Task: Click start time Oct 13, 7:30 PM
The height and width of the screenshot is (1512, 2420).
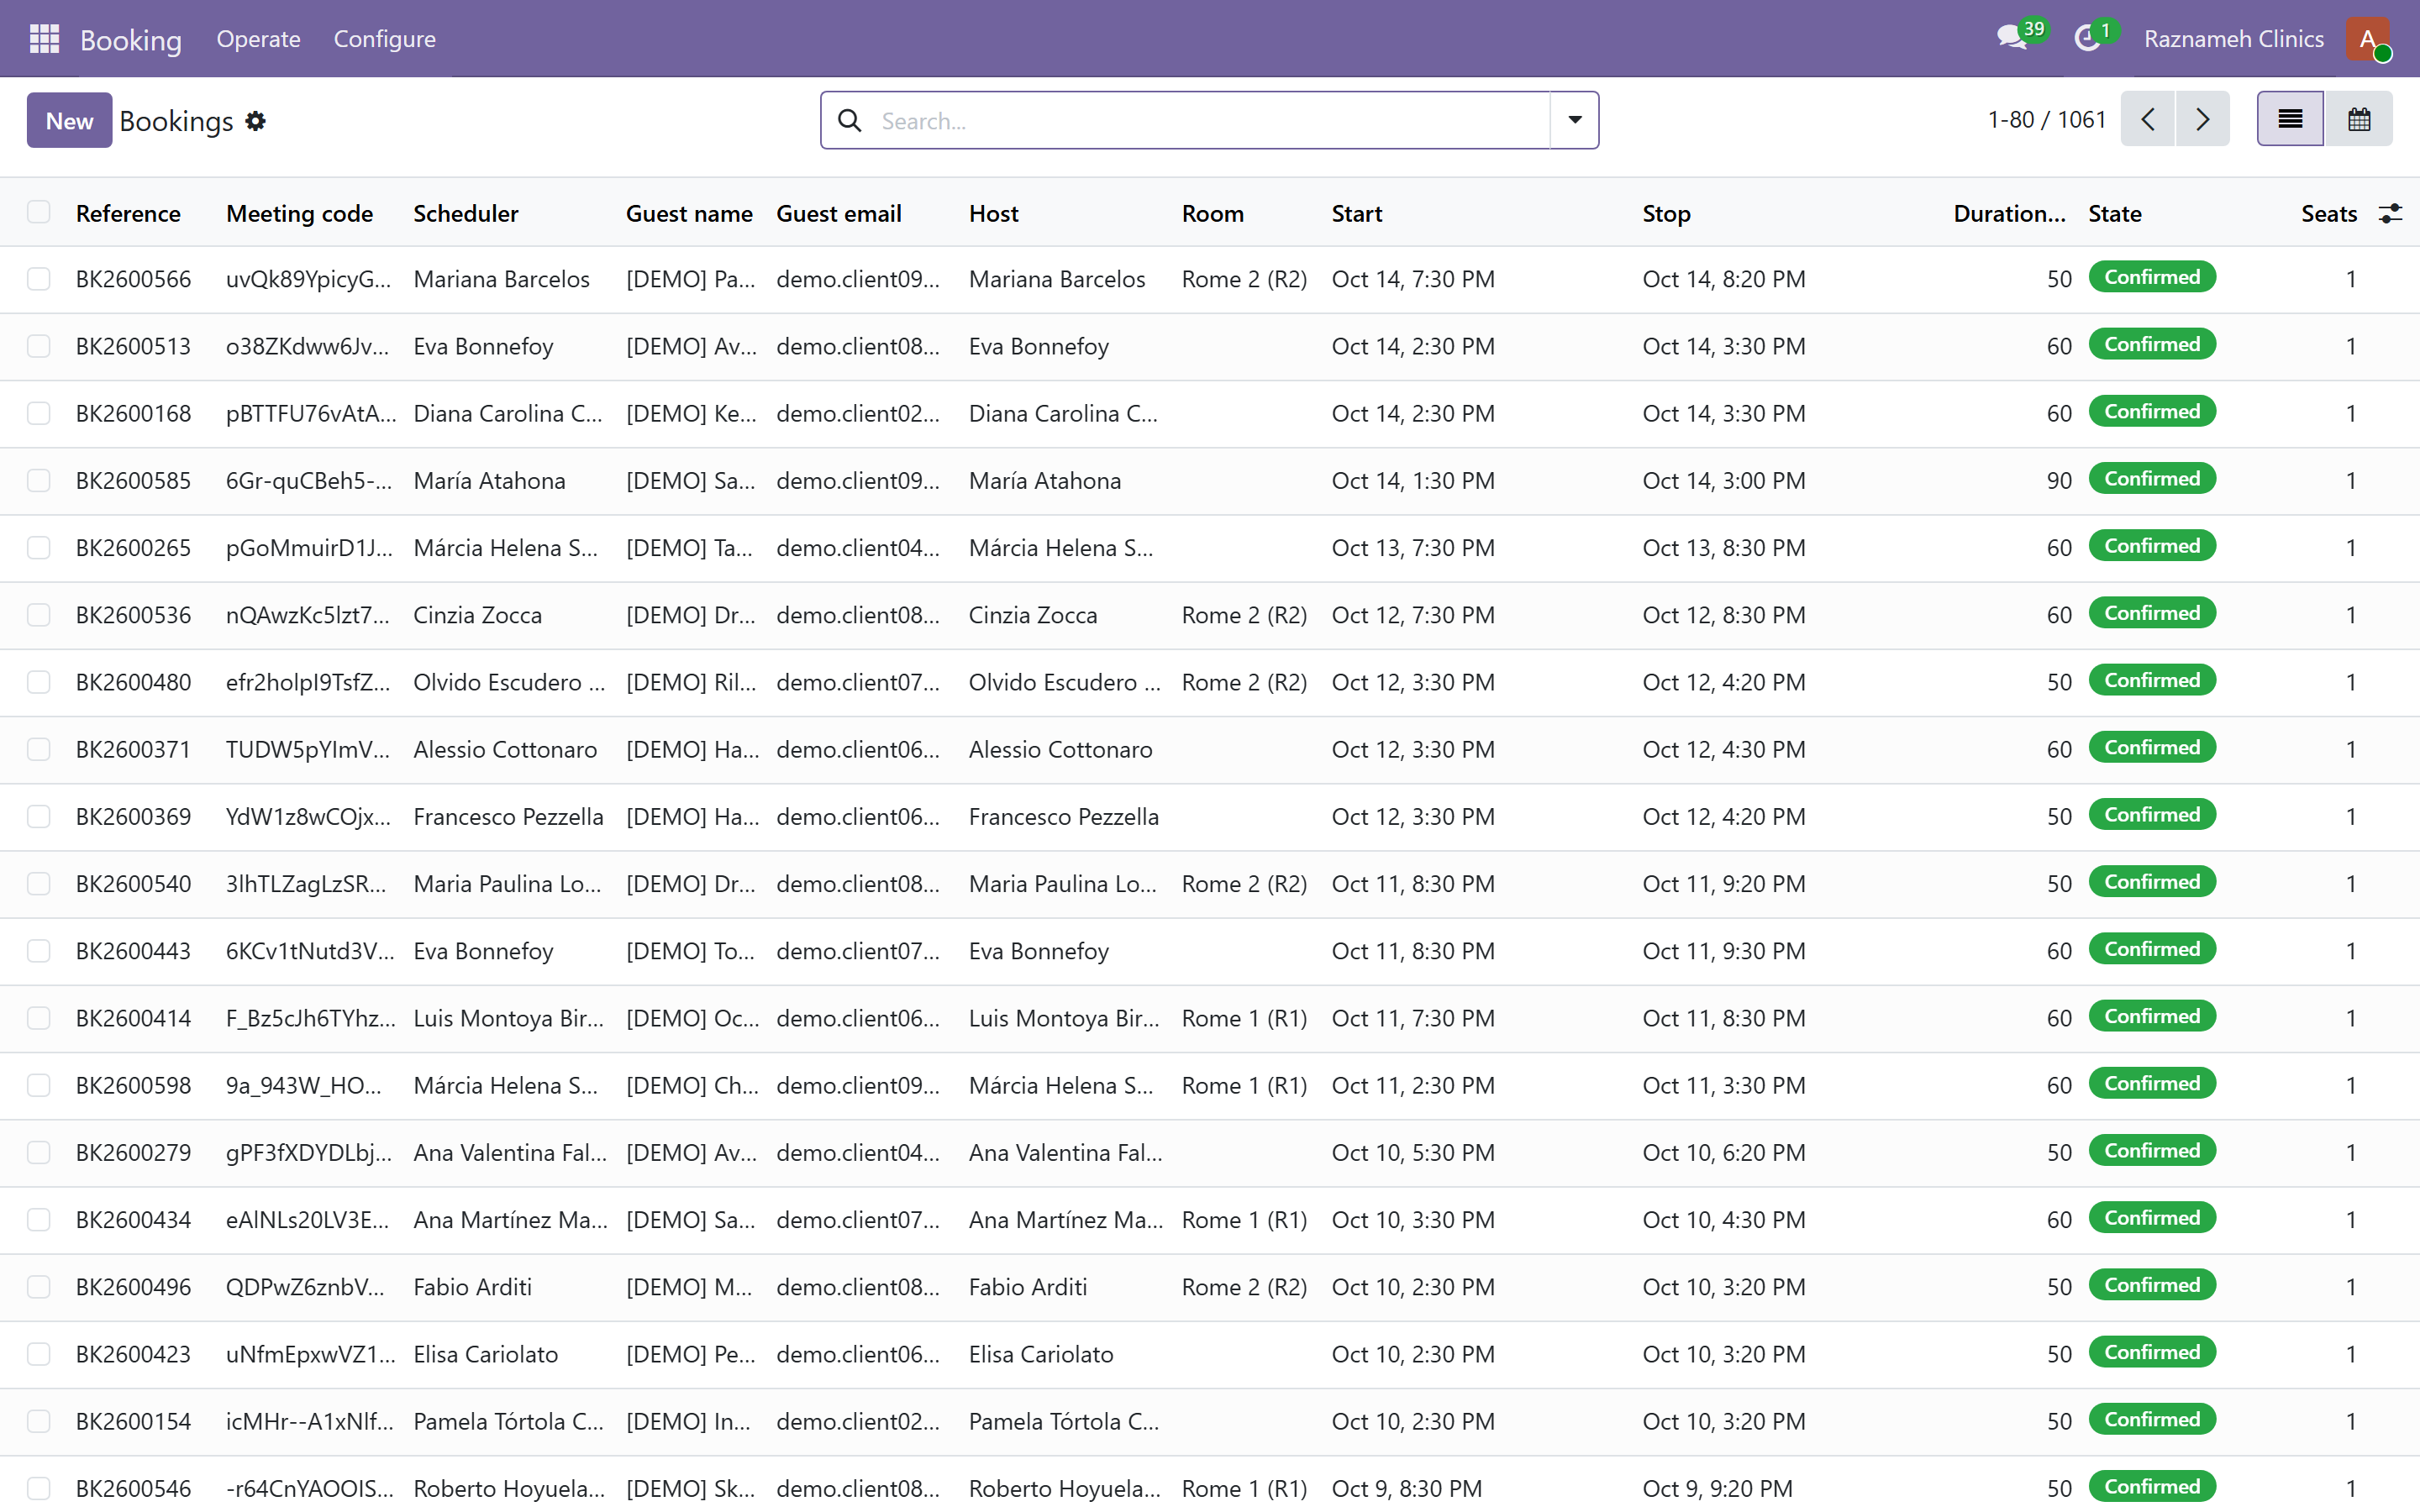Action: 1412,548
